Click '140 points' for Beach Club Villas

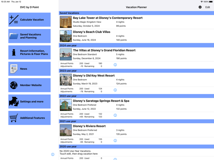121,40
